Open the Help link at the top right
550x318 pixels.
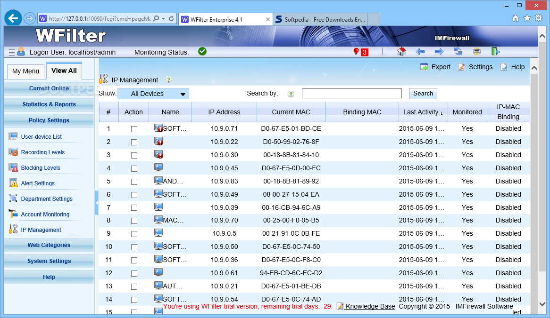point(512,67)
